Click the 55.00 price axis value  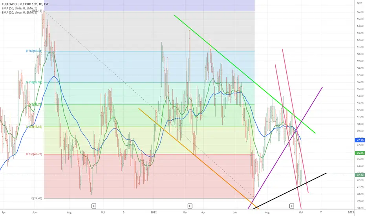(360, 89)
